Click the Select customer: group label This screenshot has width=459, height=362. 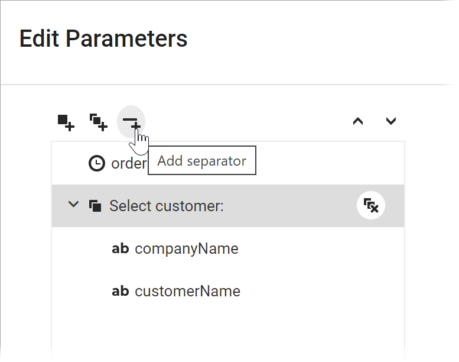click(x=166, y=206)
